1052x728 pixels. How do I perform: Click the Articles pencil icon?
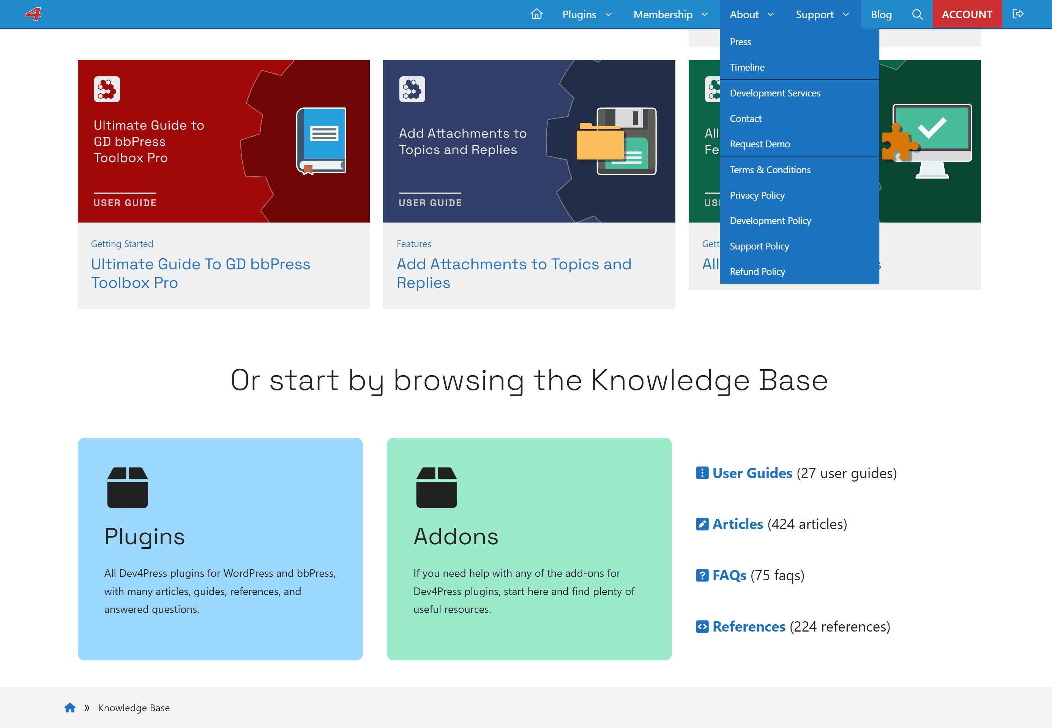[702, 524]
